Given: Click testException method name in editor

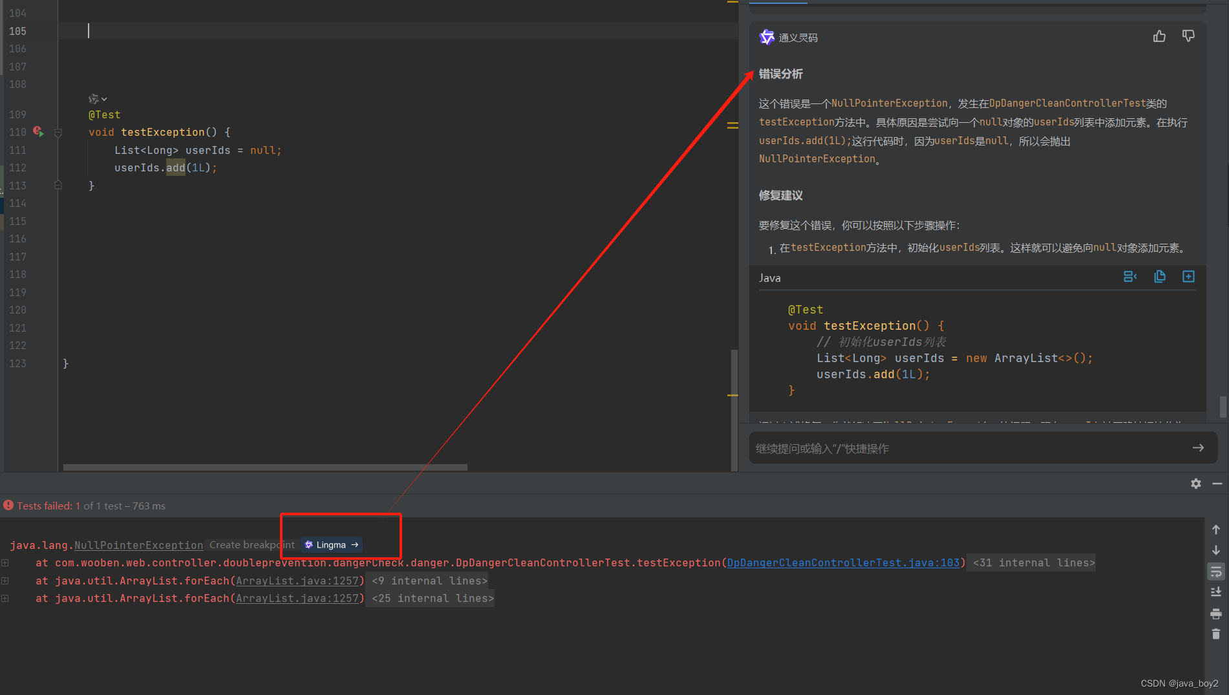Looking at the screenshot, I should pos(162,133).
